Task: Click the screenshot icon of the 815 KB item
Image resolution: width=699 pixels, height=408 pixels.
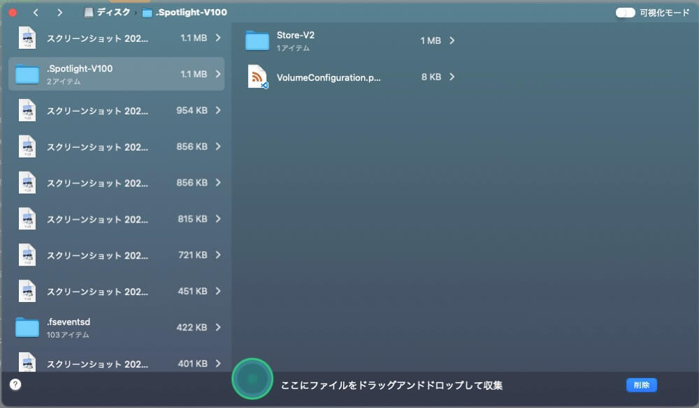Action: tap(27, 218)
